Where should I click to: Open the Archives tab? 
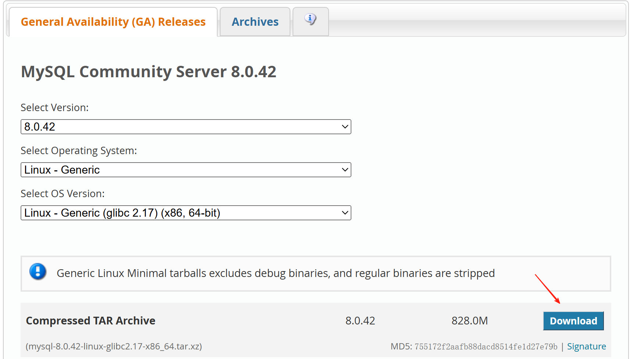(x=255, y=22)
